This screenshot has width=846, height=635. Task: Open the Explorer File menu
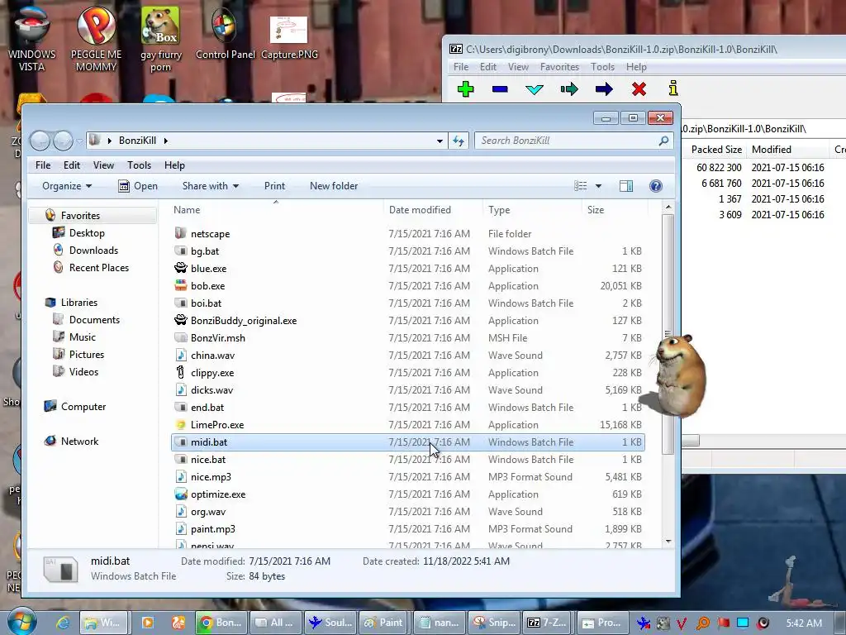(x=43, y=165)
